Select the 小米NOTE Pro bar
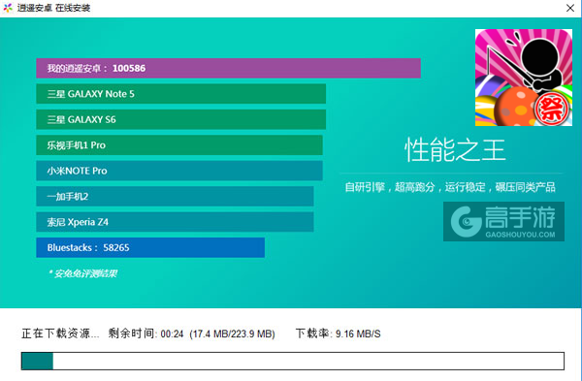The width and height of the screenshot is (582, 381). click(179, 171)
